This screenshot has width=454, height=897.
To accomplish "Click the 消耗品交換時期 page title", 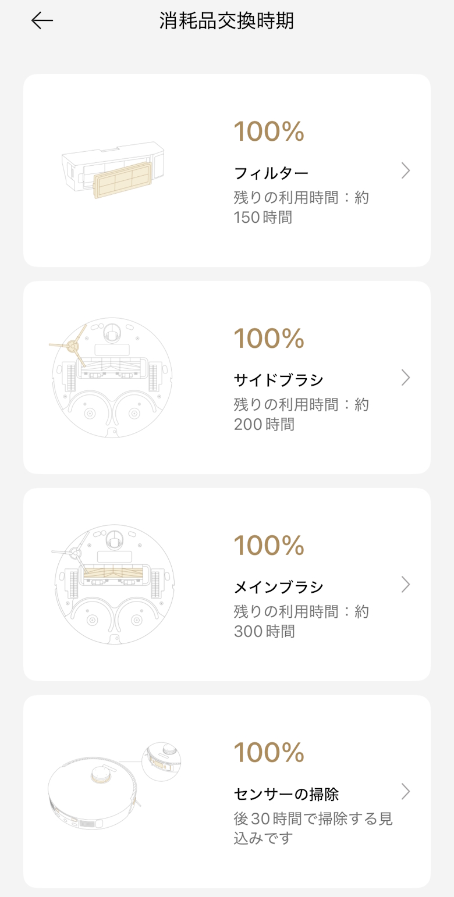I will pyautogui.click(x=227, y=22).
